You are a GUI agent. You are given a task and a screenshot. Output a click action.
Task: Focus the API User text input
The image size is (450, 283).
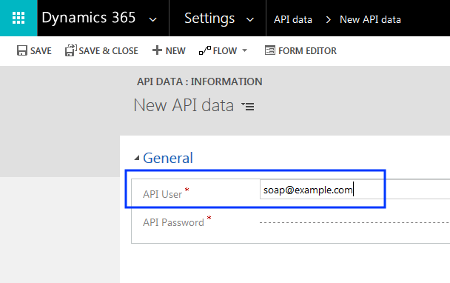pos(355,190)
